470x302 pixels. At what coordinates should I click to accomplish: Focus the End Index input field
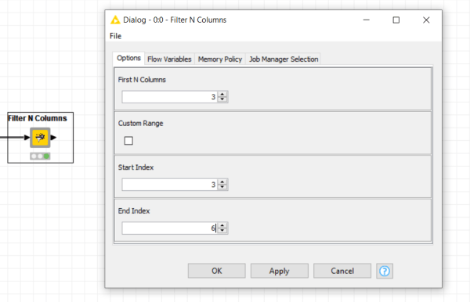click(170, 228)
